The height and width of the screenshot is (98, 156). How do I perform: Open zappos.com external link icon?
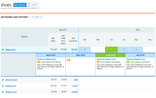click(3, 50)
